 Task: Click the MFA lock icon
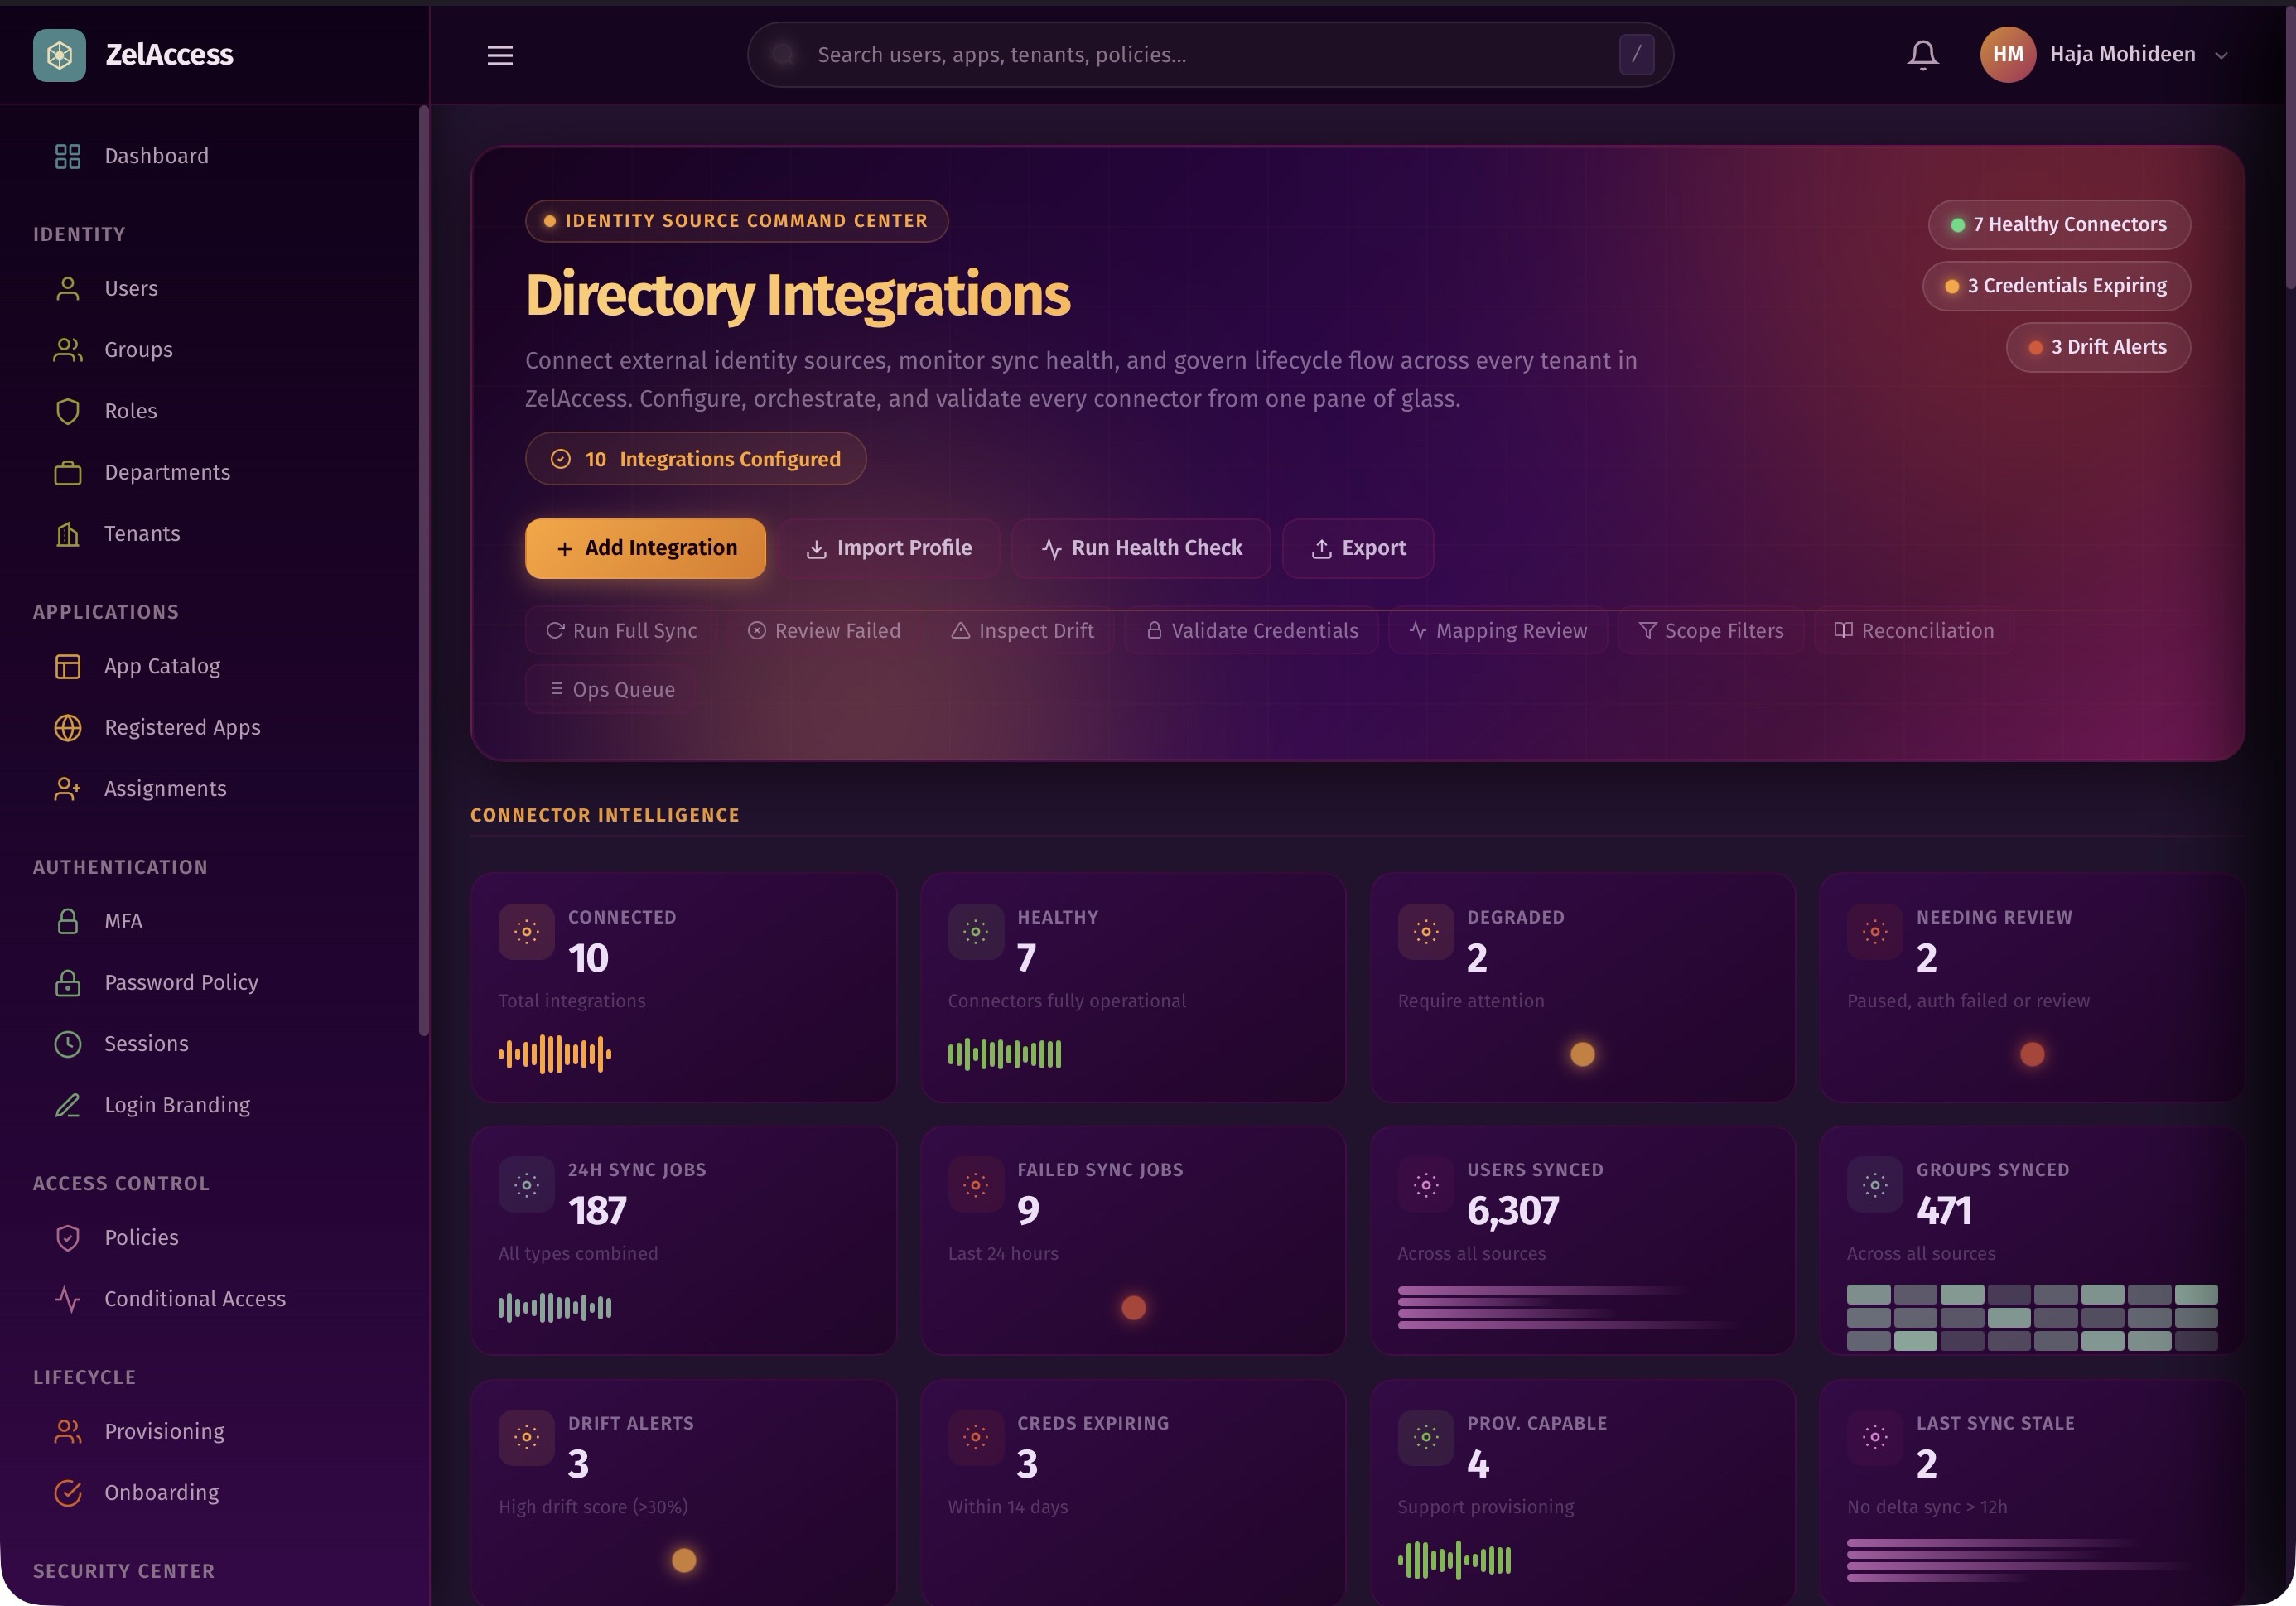pyautogui.click(x=67, y=921)
